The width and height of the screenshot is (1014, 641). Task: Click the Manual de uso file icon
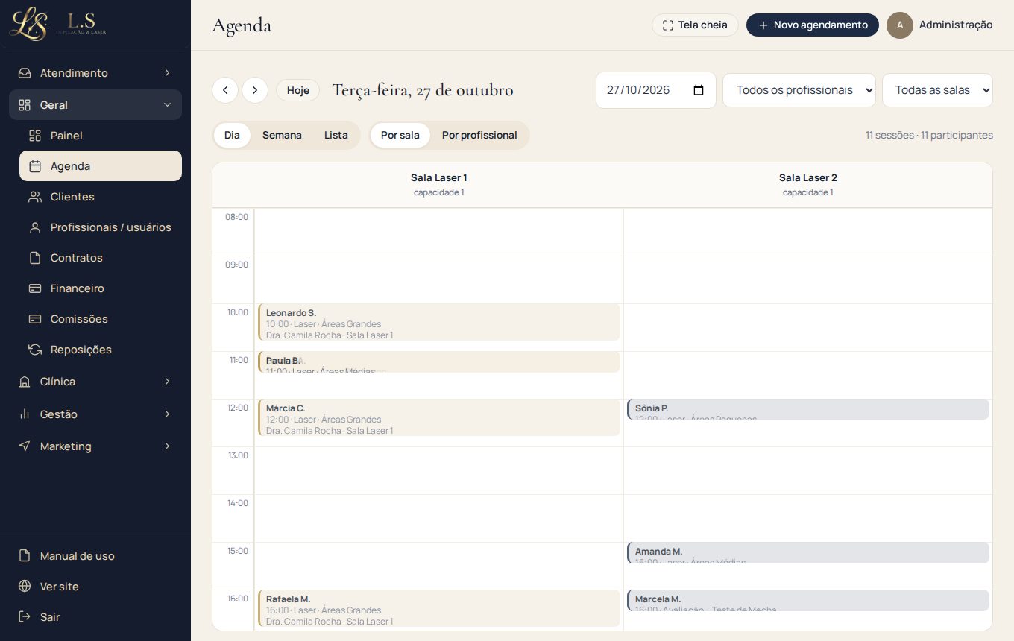[25, 556]
